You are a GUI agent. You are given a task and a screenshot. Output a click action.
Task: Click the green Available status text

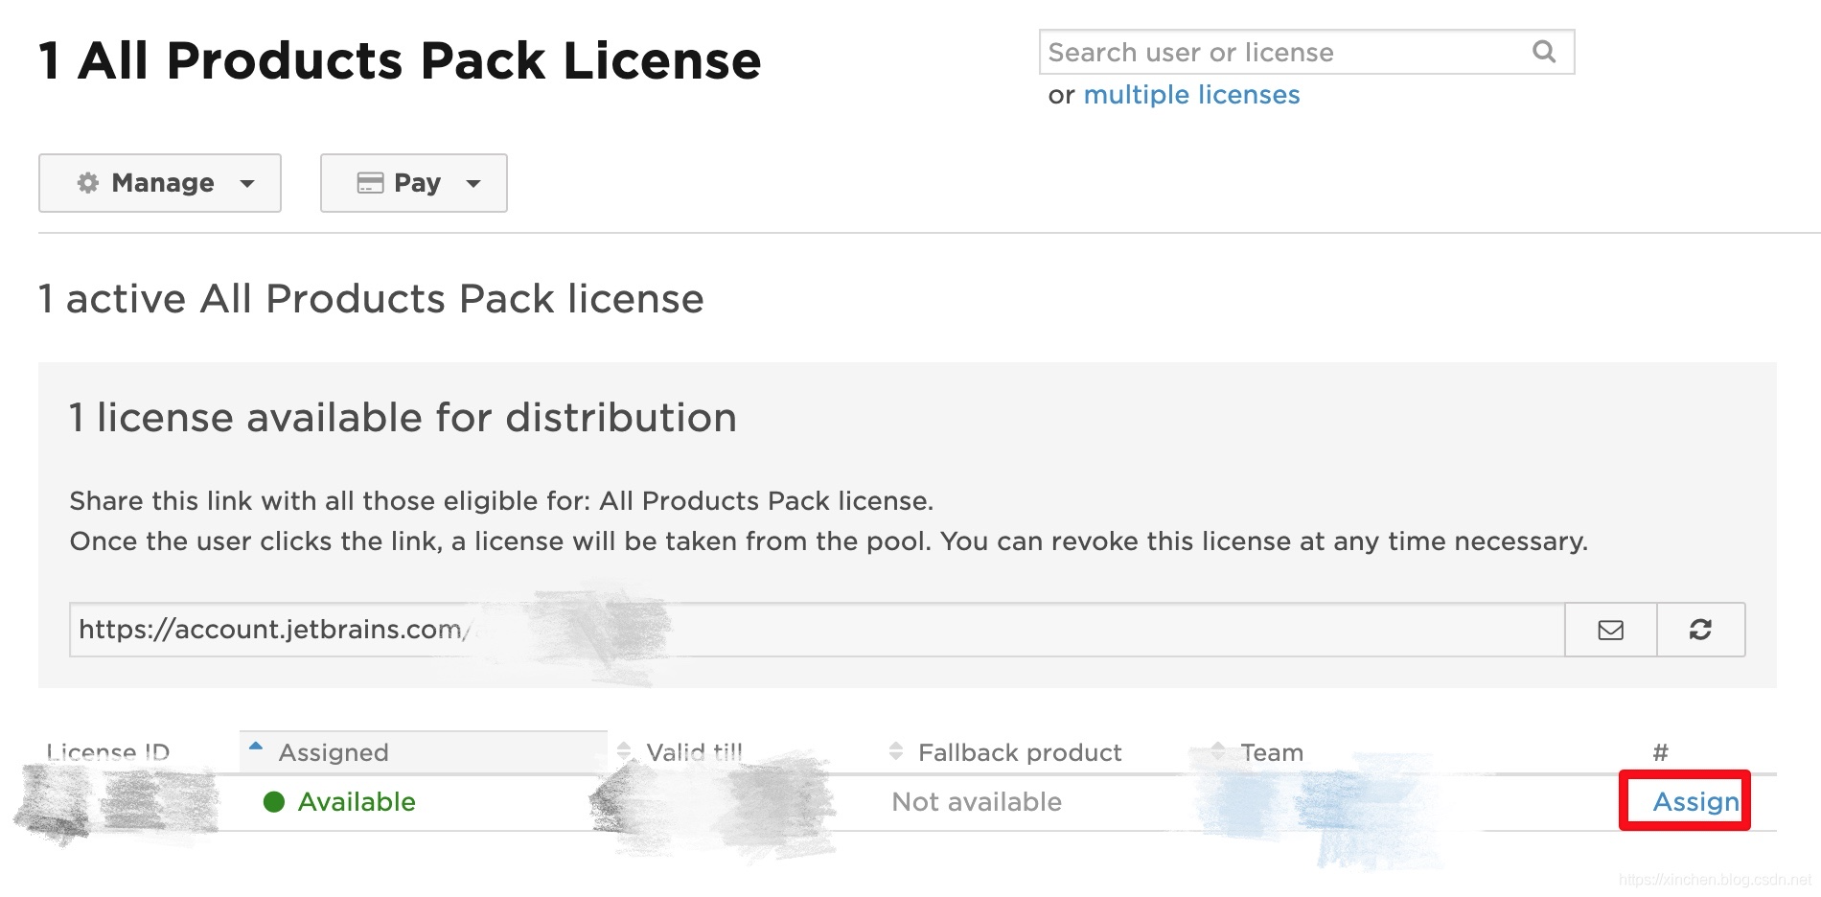pyautogui.click(x=357, y=801)
